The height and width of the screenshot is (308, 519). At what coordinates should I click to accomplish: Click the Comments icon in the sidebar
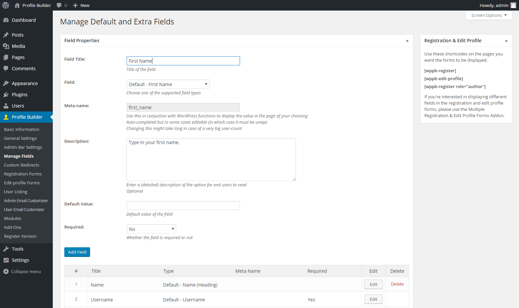point(6,69)
